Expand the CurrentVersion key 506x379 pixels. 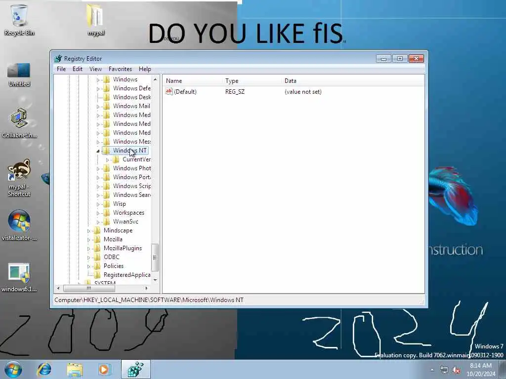pyautogui.click(x=107, y=160)
